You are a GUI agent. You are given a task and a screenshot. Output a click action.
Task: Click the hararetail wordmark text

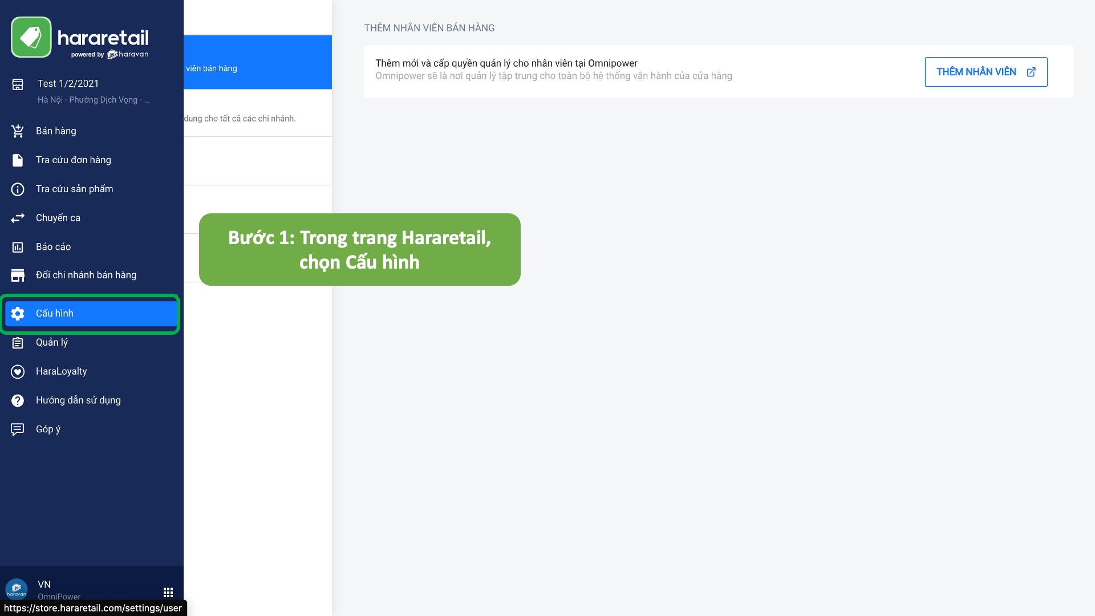103,38
